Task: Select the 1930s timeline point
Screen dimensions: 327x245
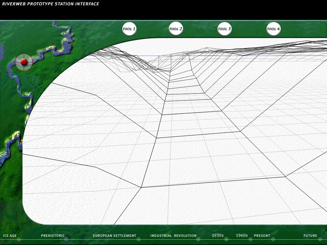Action: [217, 236]
